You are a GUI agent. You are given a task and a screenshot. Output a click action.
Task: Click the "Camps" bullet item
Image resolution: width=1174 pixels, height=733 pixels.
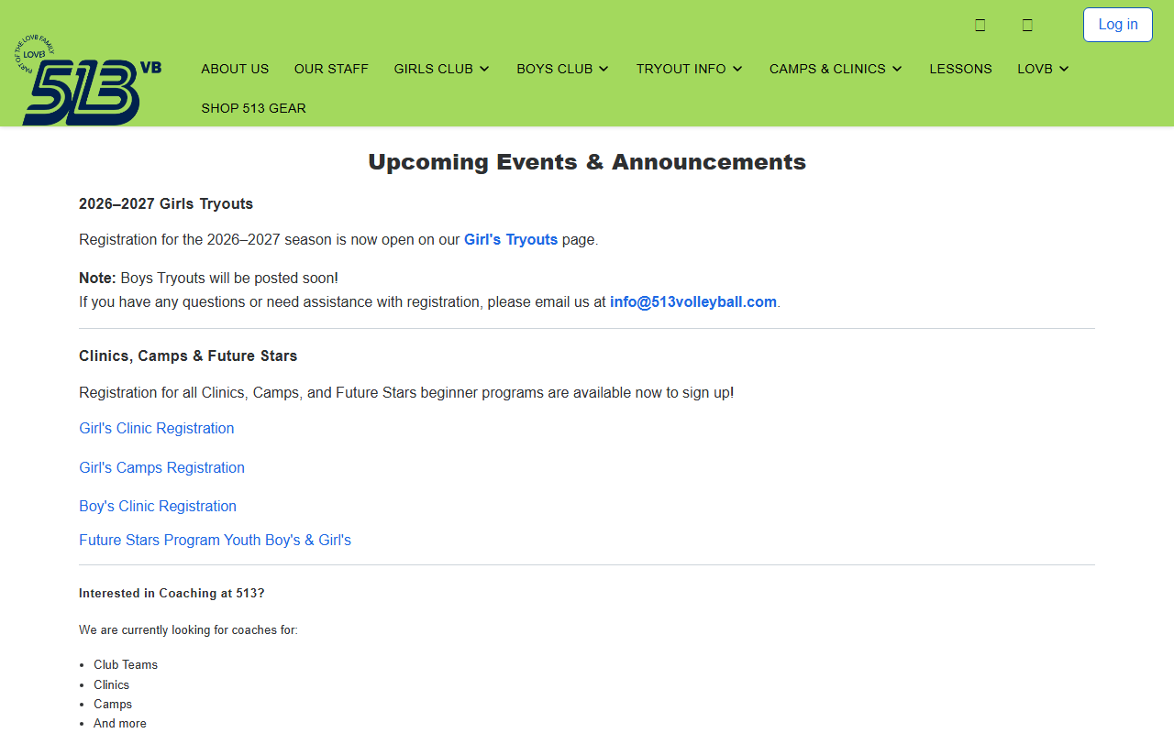pos(113,705)
